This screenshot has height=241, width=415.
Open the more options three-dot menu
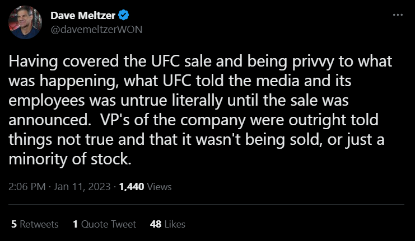pyautogui.click(x=398, y=15)
